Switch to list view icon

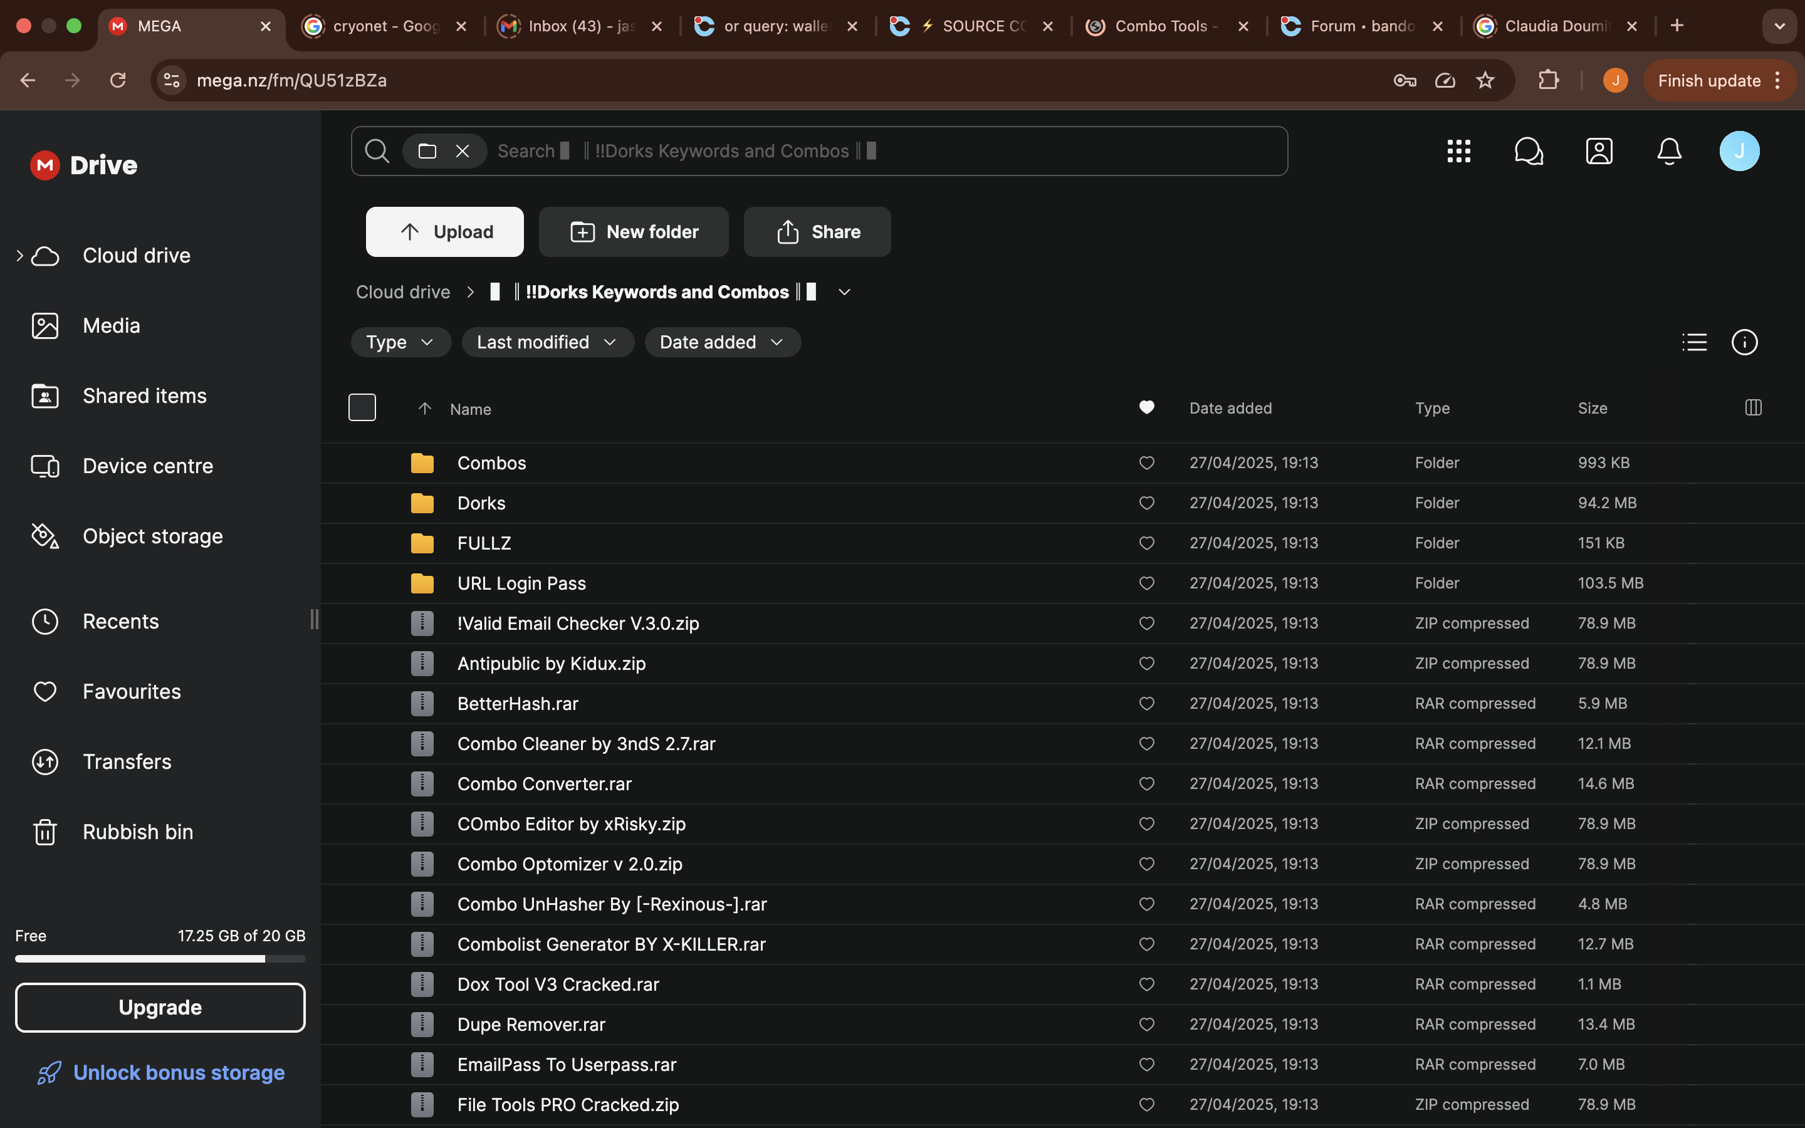(x=1694, y=342)
